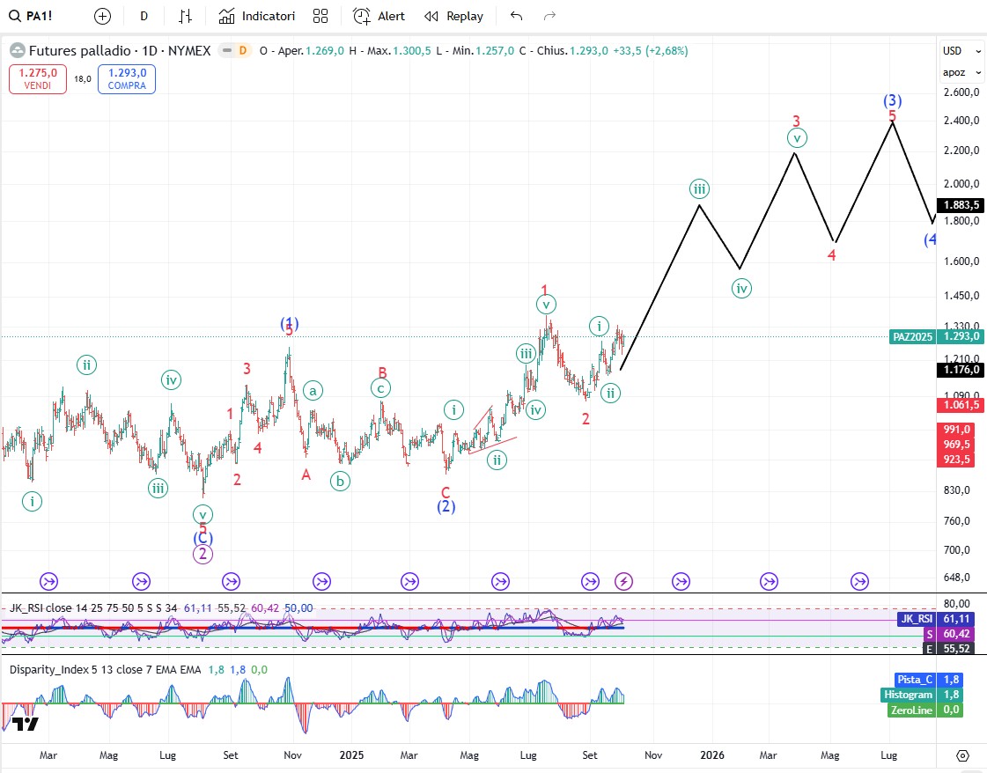Click the lightning bolt event marker on the timeline
Screen dimensions: 987x773
pos(623,581)
